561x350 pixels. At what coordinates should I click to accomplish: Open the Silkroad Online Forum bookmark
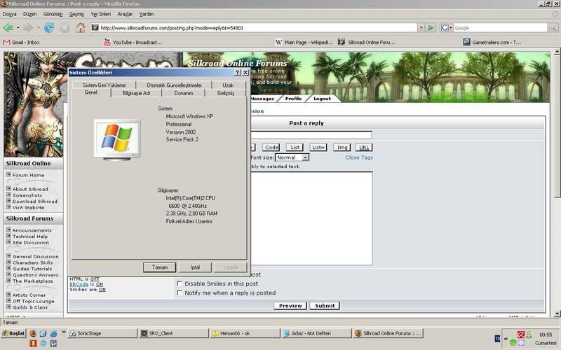pyautogui.click(x=367, y=42)
